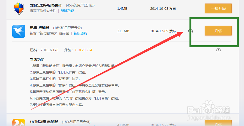This screenshot has height=126, width=244.
Task: Click 升级 button for 迅雷 极速版
Action: (218, 31)
